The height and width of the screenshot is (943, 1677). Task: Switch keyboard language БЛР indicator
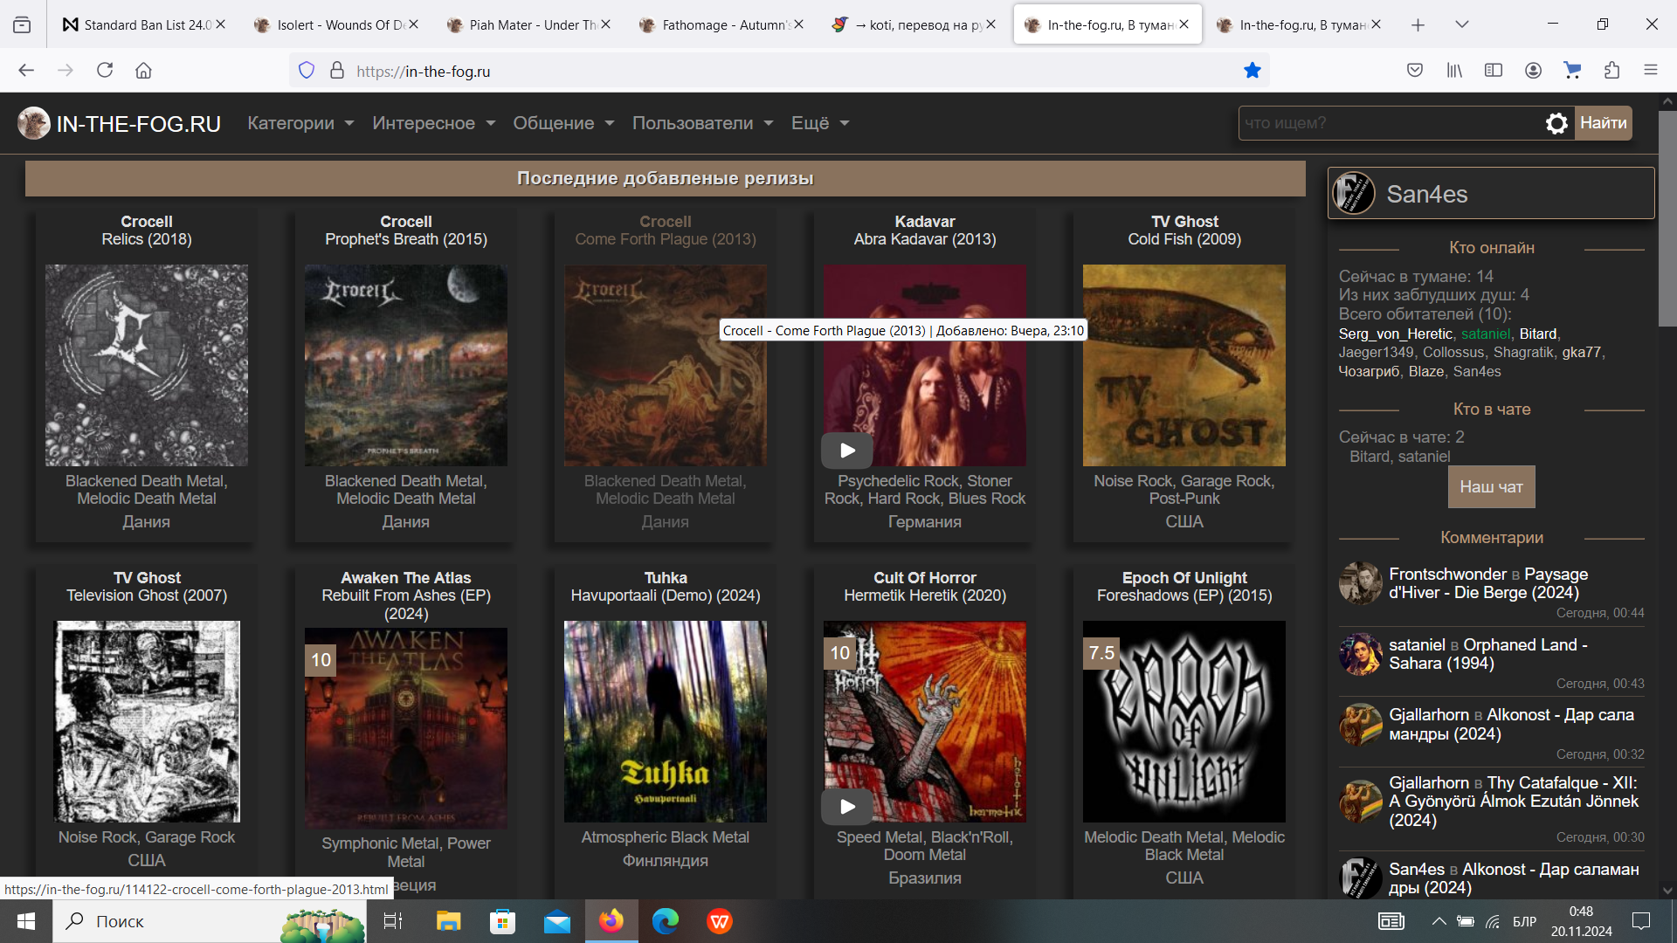(1524, 921)
